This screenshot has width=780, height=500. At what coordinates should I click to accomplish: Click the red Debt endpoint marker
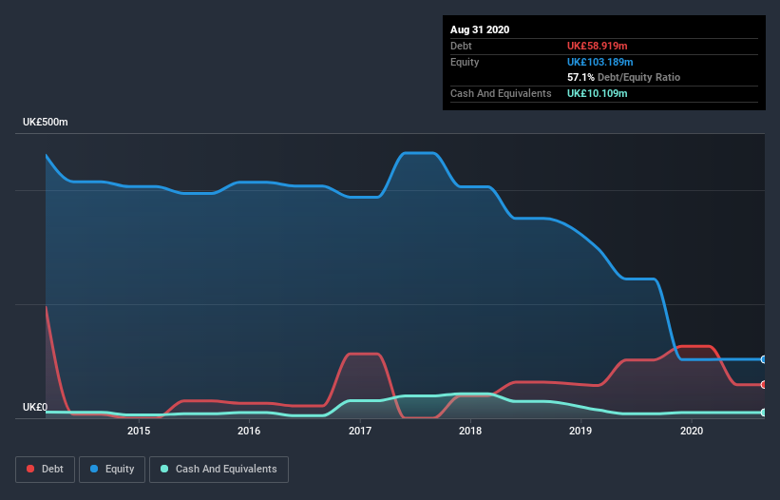pos(764,385)
